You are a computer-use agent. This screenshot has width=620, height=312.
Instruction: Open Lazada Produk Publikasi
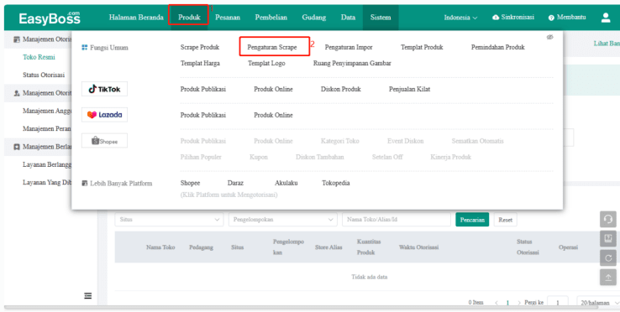(x=202, y=115)
